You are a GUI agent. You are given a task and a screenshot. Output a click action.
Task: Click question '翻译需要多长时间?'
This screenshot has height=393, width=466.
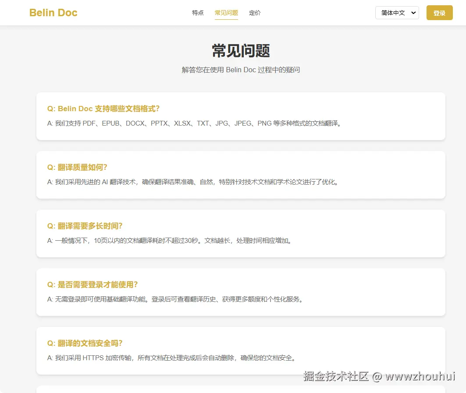point(85,226)
